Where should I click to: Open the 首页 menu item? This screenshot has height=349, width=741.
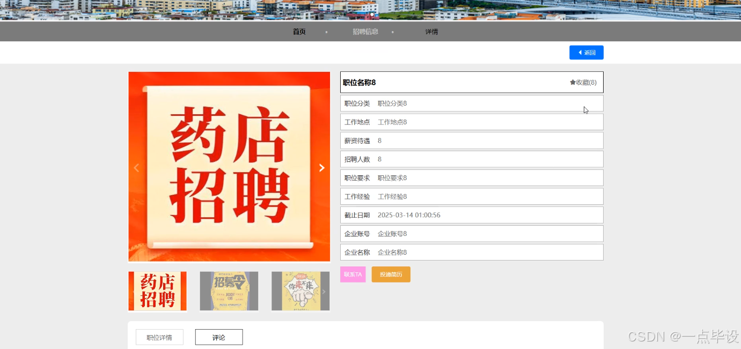click(299, 32)
